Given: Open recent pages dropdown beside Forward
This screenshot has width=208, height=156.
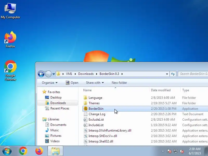Looking at the screenshot, I should click(54, 74).
